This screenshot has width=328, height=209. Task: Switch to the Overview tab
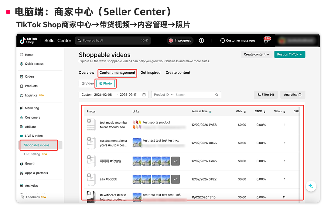pos(86,72)
